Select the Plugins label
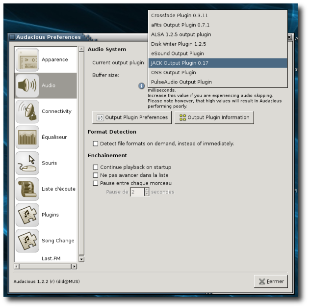Image resolution: width=309 pixels, height=308 pixels. [50, 215]
